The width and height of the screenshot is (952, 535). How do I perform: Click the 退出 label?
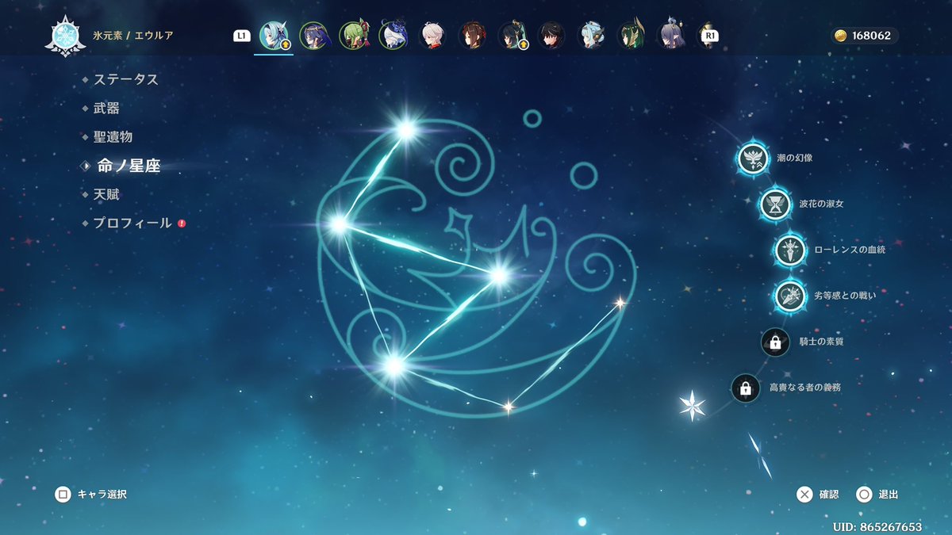pos(889,495)
